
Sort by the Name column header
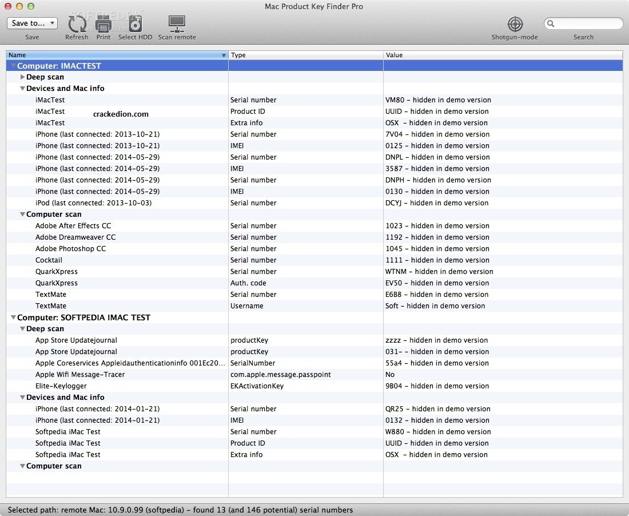click(117, 55)
